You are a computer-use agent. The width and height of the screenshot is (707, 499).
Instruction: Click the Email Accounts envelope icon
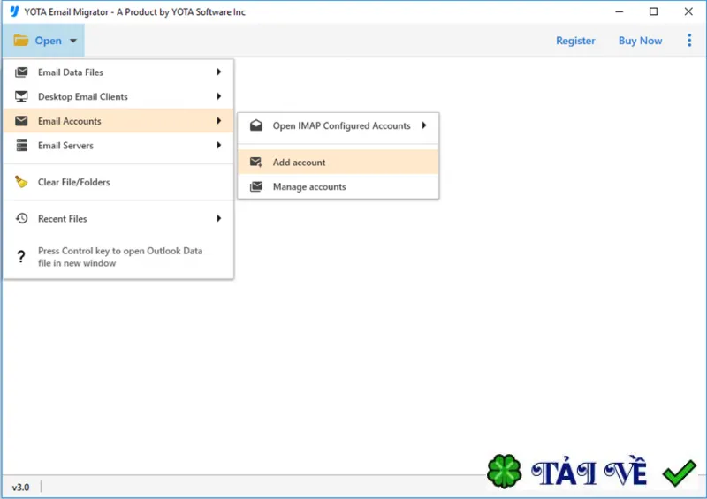[21, 121]
